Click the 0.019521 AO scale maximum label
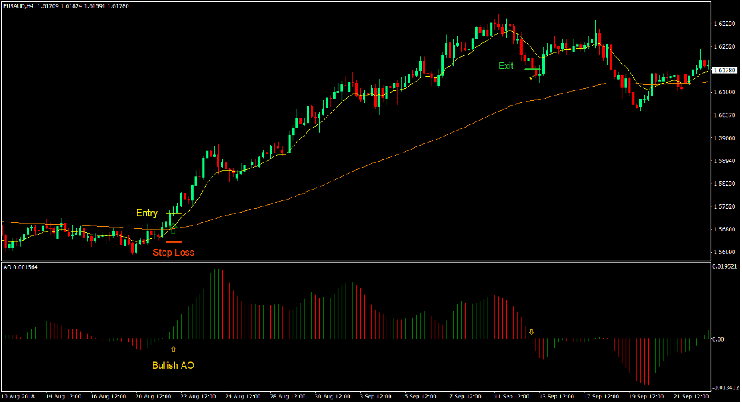 (x=725, y=267)
